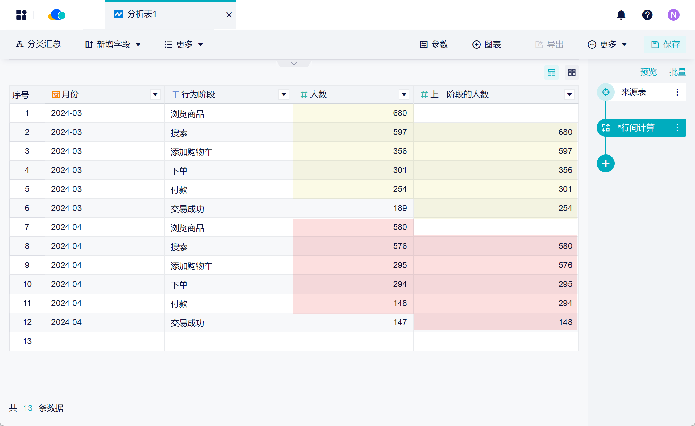Click the 来源表 source node icon
The height and width of the screenshot is (426, 695).
tap(605, 92)
